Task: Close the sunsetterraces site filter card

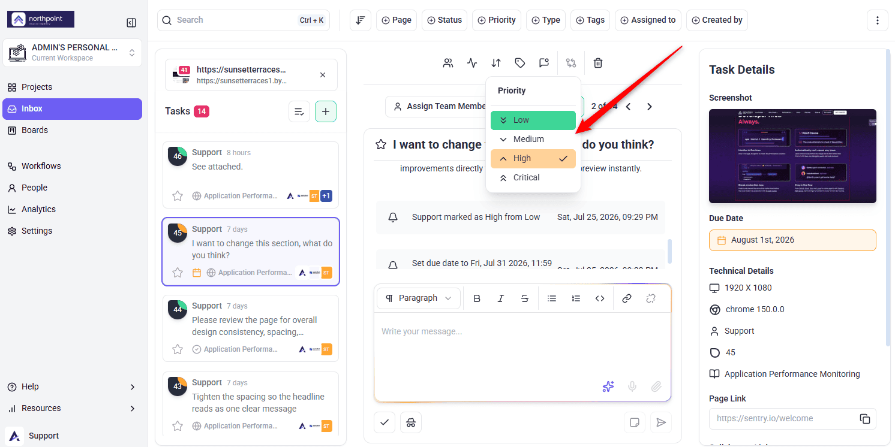Action: click(x=323, y=75)
